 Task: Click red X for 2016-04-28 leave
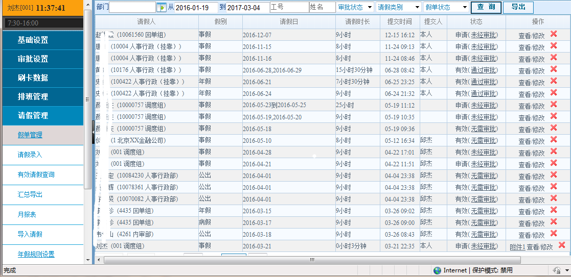(x=554, y=151)
